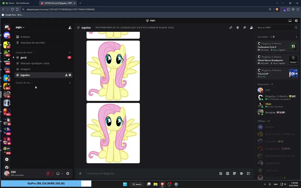This screenshot has height=188, width=301.
Task: Toggle the member list icon
Action: tap(251, 28)
